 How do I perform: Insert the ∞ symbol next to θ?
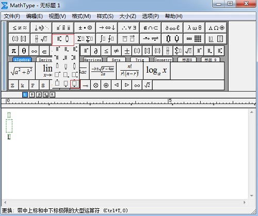click(34, 51)
